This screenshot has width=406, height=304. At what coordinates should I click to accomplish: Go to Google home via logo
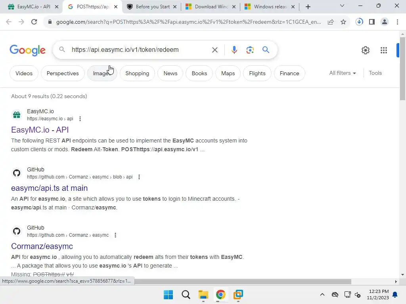(x=27, y=50)
